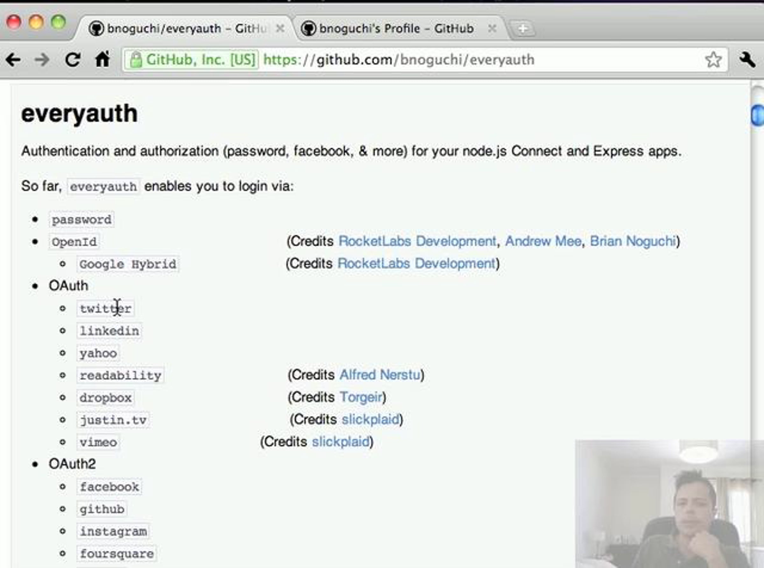Go to the browser home page icon
The width and height of the screenshot is (764, 568).
point(103,59)
